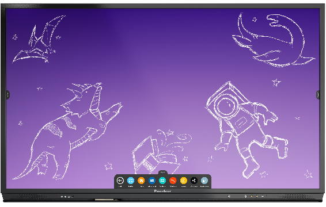The image size is (326, 207).
Task: Tap the Back arrow icon in the dock
Action: (x=120, y=181)
